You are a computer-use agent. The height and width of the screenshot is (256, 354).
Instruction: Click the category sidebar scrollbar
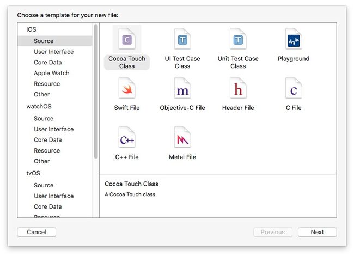tap(96, 91)
